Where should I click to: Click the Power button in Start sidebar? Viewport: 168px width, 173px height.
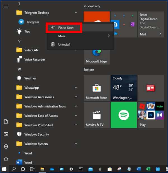pyautogui.click(x=6, y=159)
